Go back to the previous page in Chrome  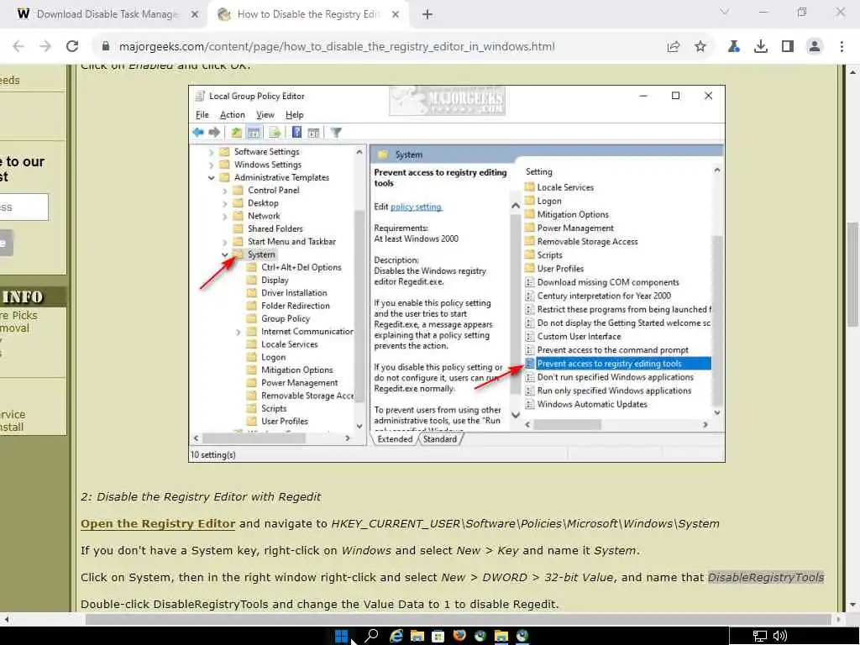(18, 47)
